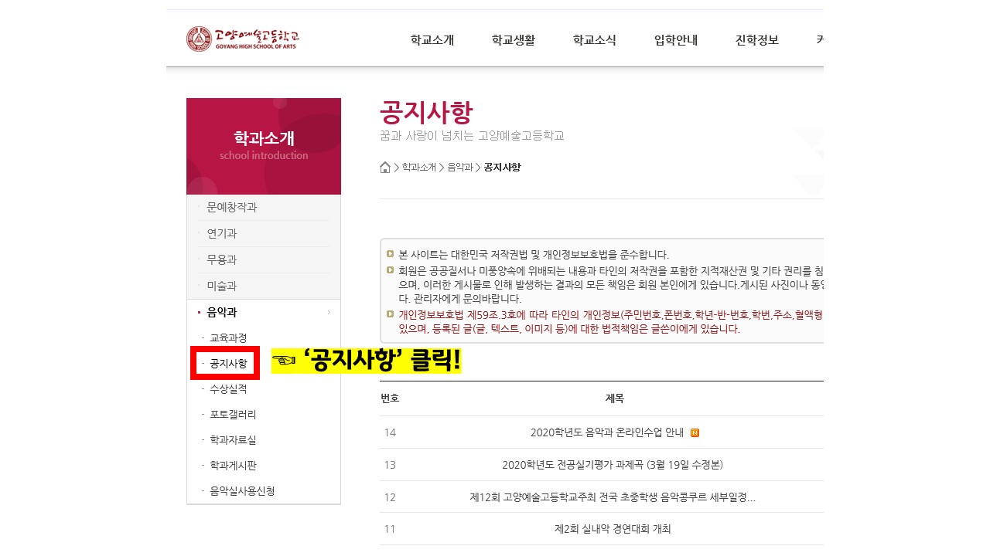Select 연기과 department in sidebar

point(221,234)
